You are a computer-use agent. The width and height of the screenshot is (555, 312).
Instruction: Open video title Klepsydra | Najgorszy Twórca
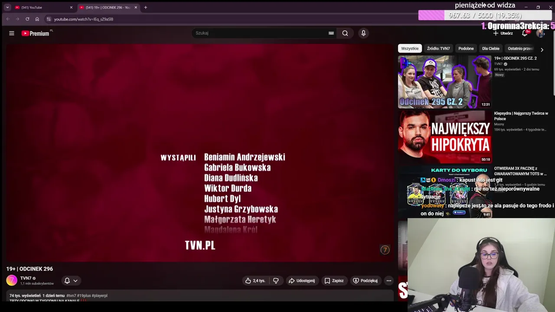click(521, 116)
